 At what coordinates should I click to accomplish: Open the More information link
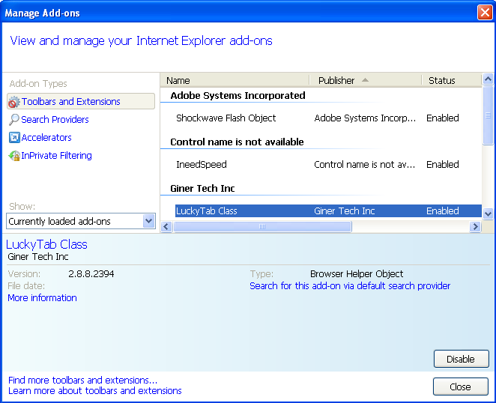coord(42,298)
